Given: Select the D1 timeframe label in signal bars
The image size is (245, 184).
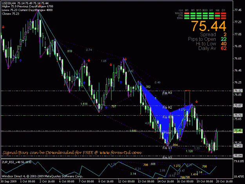Looking at the screenshot, I should pyautogui.click(x=223, y=10).
